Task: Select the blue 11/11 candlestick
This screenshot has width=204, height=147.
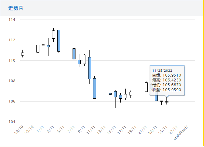Action: pos(94,88)
